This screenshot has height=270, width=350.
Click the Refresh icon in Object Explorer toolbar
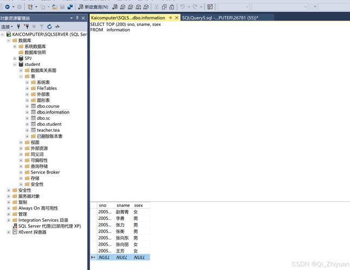49,26
